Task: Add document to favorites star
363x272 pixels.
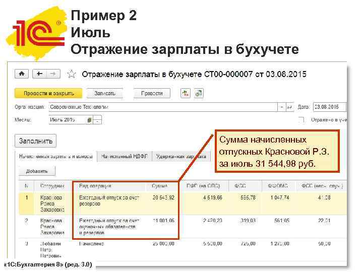Action: point(72,74)
